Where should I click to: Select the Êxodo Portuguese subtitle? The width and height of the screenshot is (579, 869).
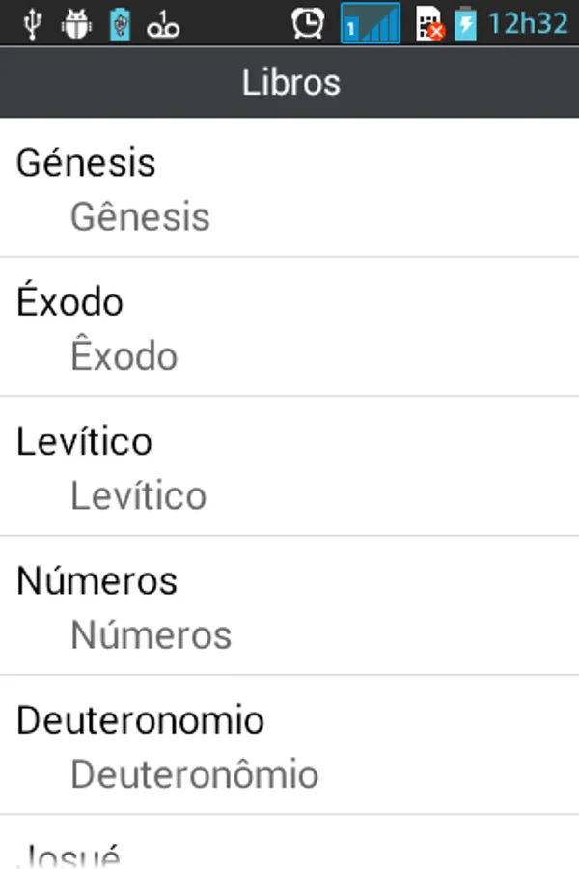(x=124, y=356)
